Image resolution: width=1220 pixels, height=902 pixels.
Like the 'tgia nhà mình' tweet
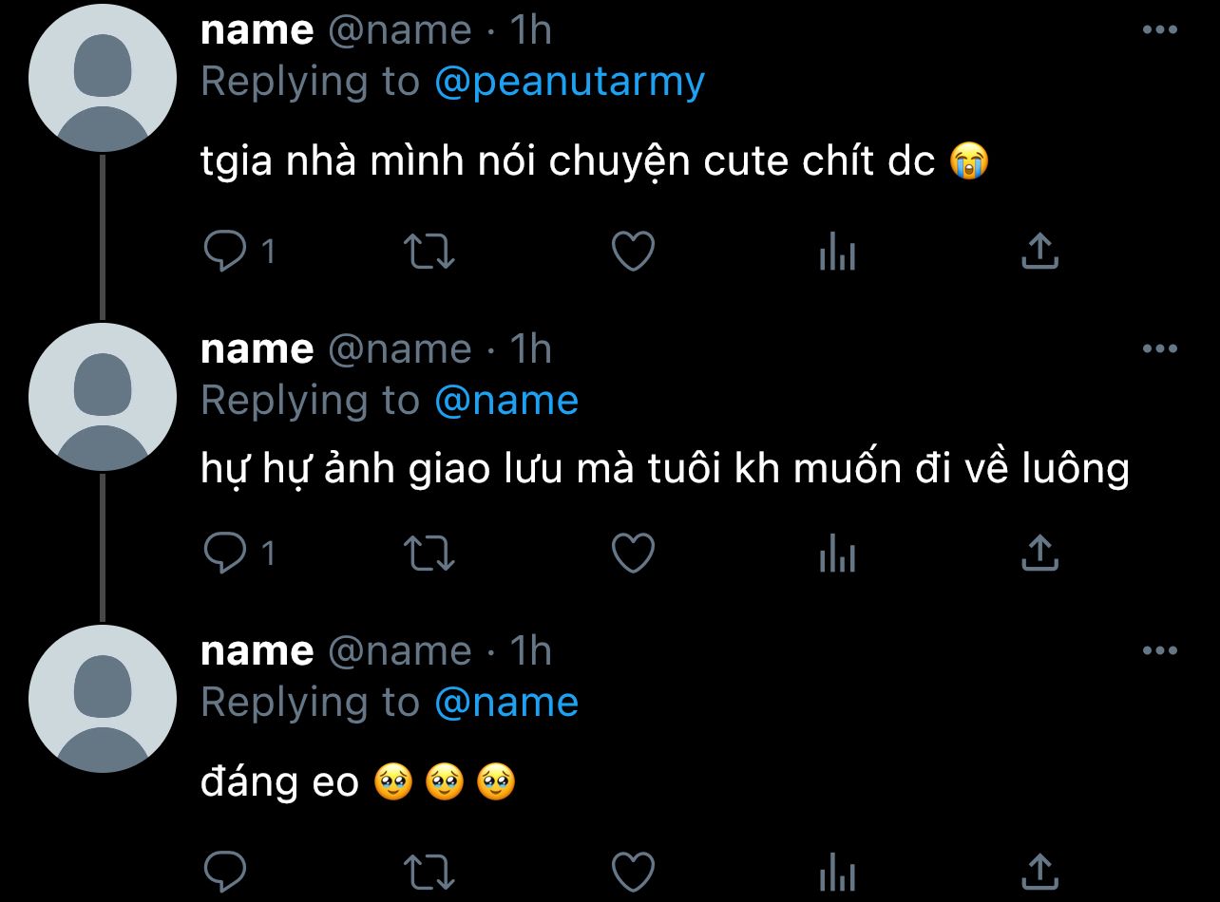pos(633,252)
